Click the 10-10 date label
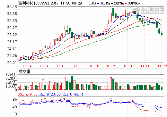 coord(94,66)
